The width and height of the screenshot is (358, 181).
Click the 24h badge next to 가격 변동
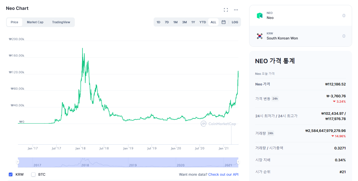(275, 99)
